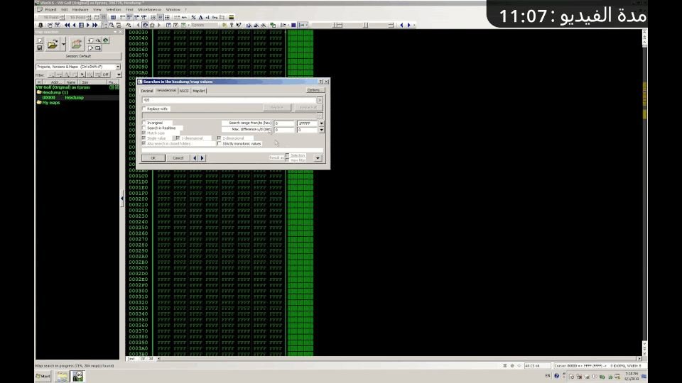
Task: Click the magnifier search icon in toolbar
Action: 112,26
